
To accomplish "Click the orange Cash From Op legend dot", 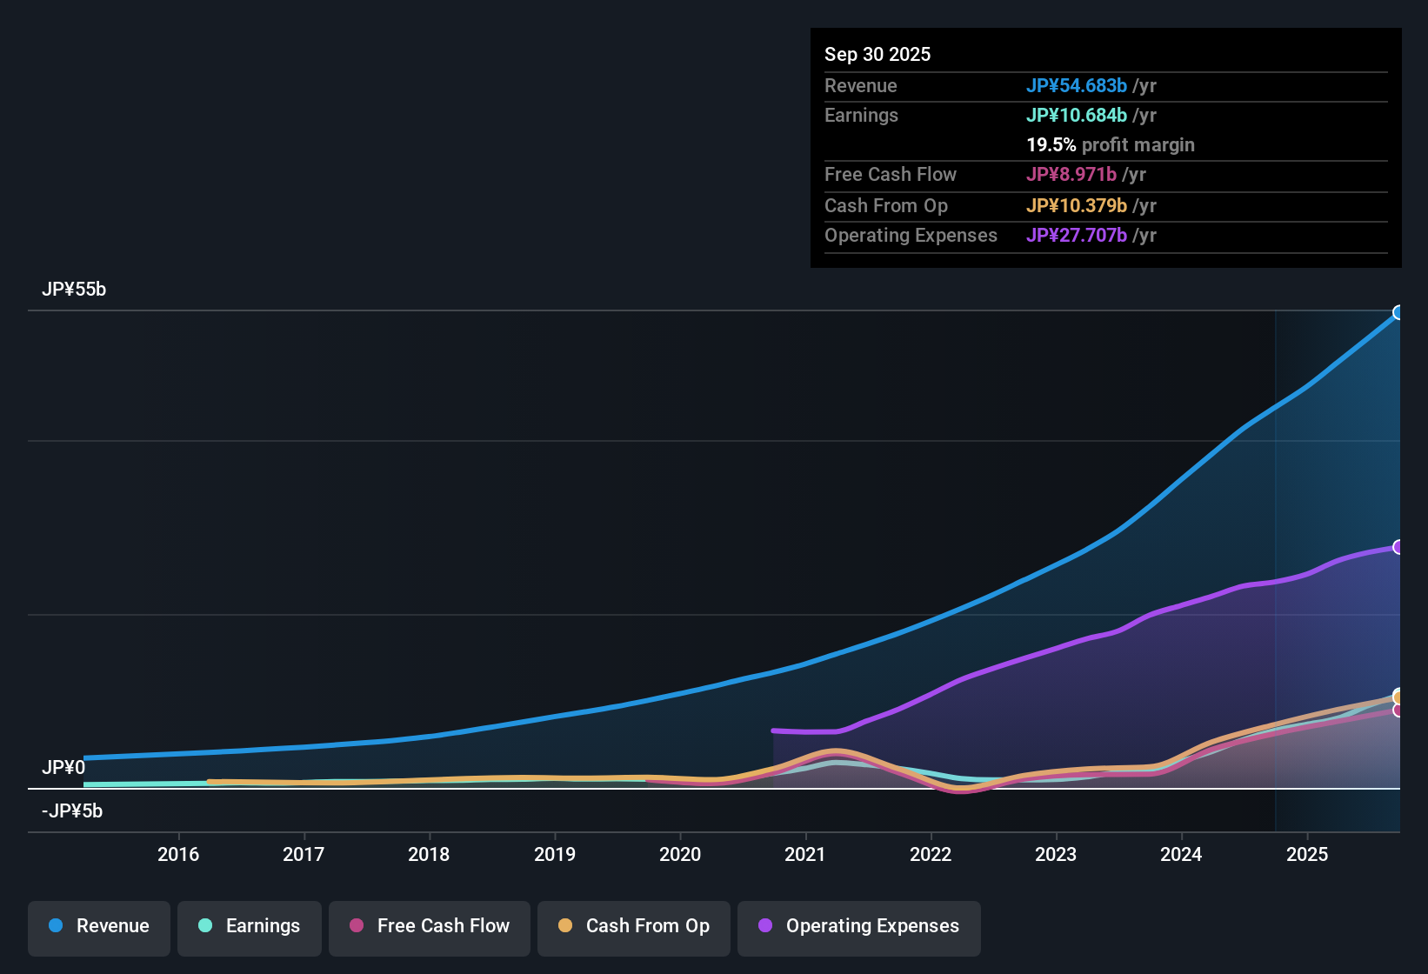I will click(x=565, y=926).
